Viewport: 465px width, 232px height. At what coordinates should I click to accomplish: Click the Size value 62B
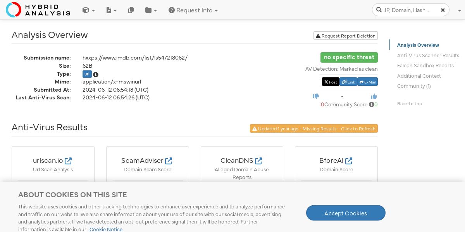point(87,66)
